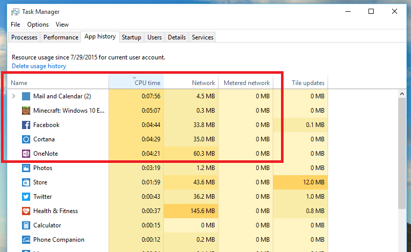Click the Mail and Calendar app icon
The width and height of the screenshot is (411, 252).
coord(26,96)
